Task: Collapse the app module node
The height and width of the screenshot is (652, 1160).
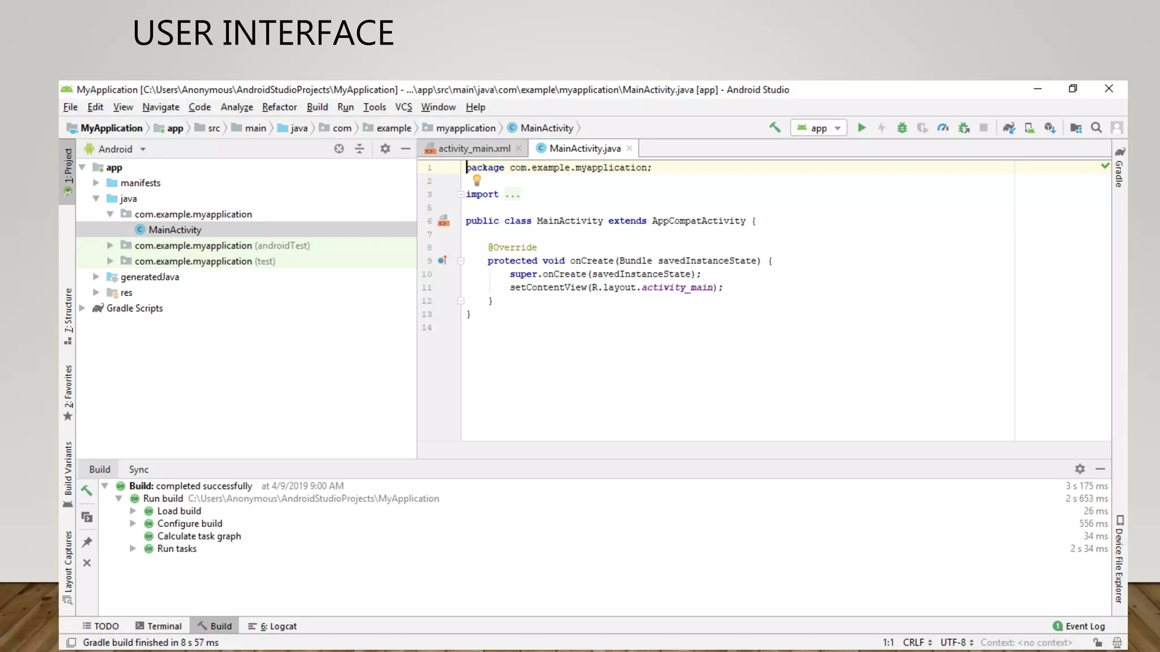Action: 82,167
